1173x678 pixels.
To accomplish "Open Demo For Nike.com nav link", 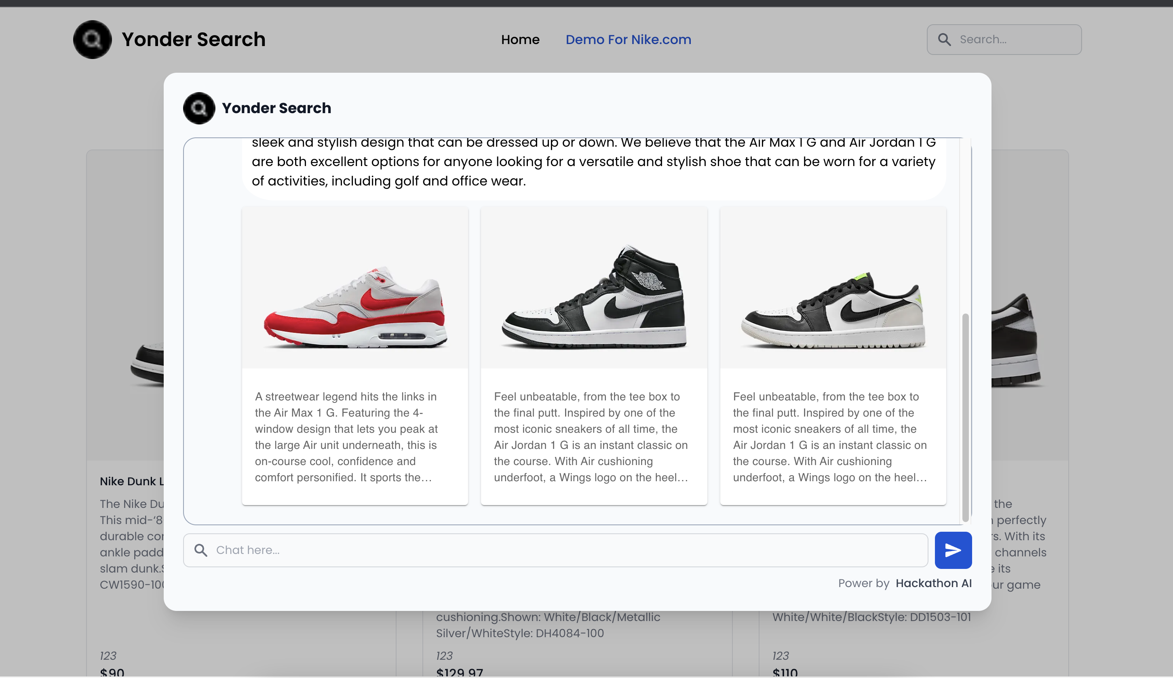I will coord(628,40).
